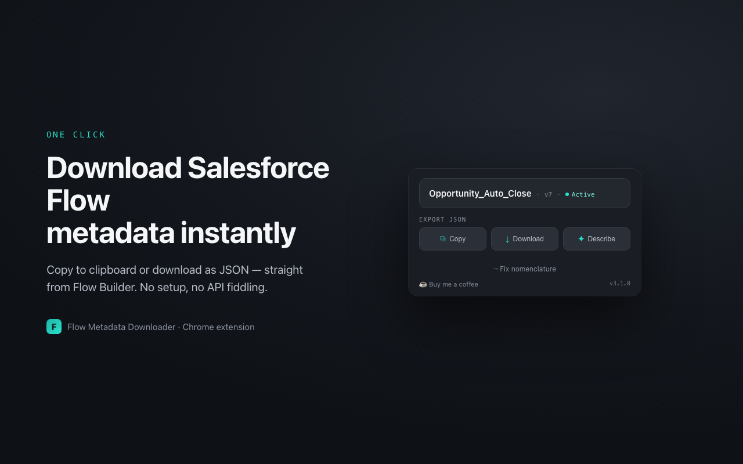Click the Flow Metadata Downloader · Chrome extension text
This screenshot has height=464, width=743.
161,327
